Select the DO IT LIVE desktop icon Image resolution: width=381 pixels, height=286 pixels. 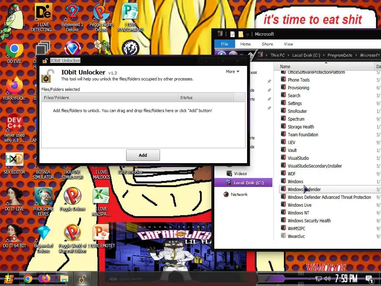pos(15,200)
